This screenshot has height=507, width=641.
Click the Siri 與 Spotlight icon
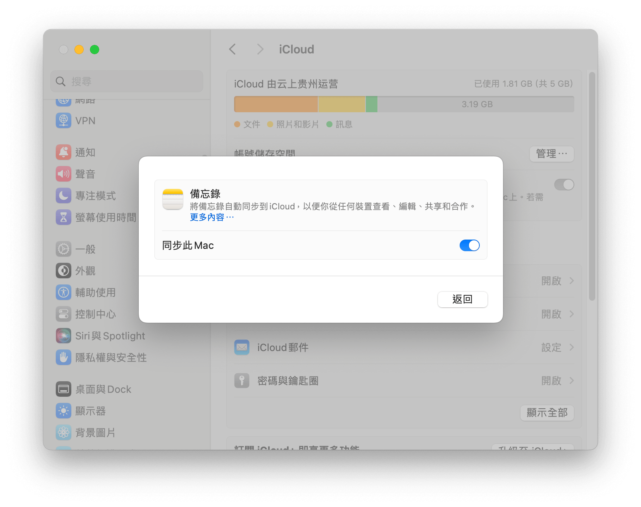click(x=64, y=336)
